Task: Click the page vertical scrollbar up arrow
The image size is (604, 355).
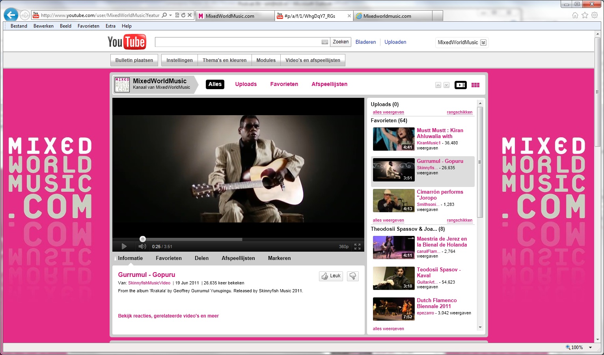Action: [x=597, y=34]
